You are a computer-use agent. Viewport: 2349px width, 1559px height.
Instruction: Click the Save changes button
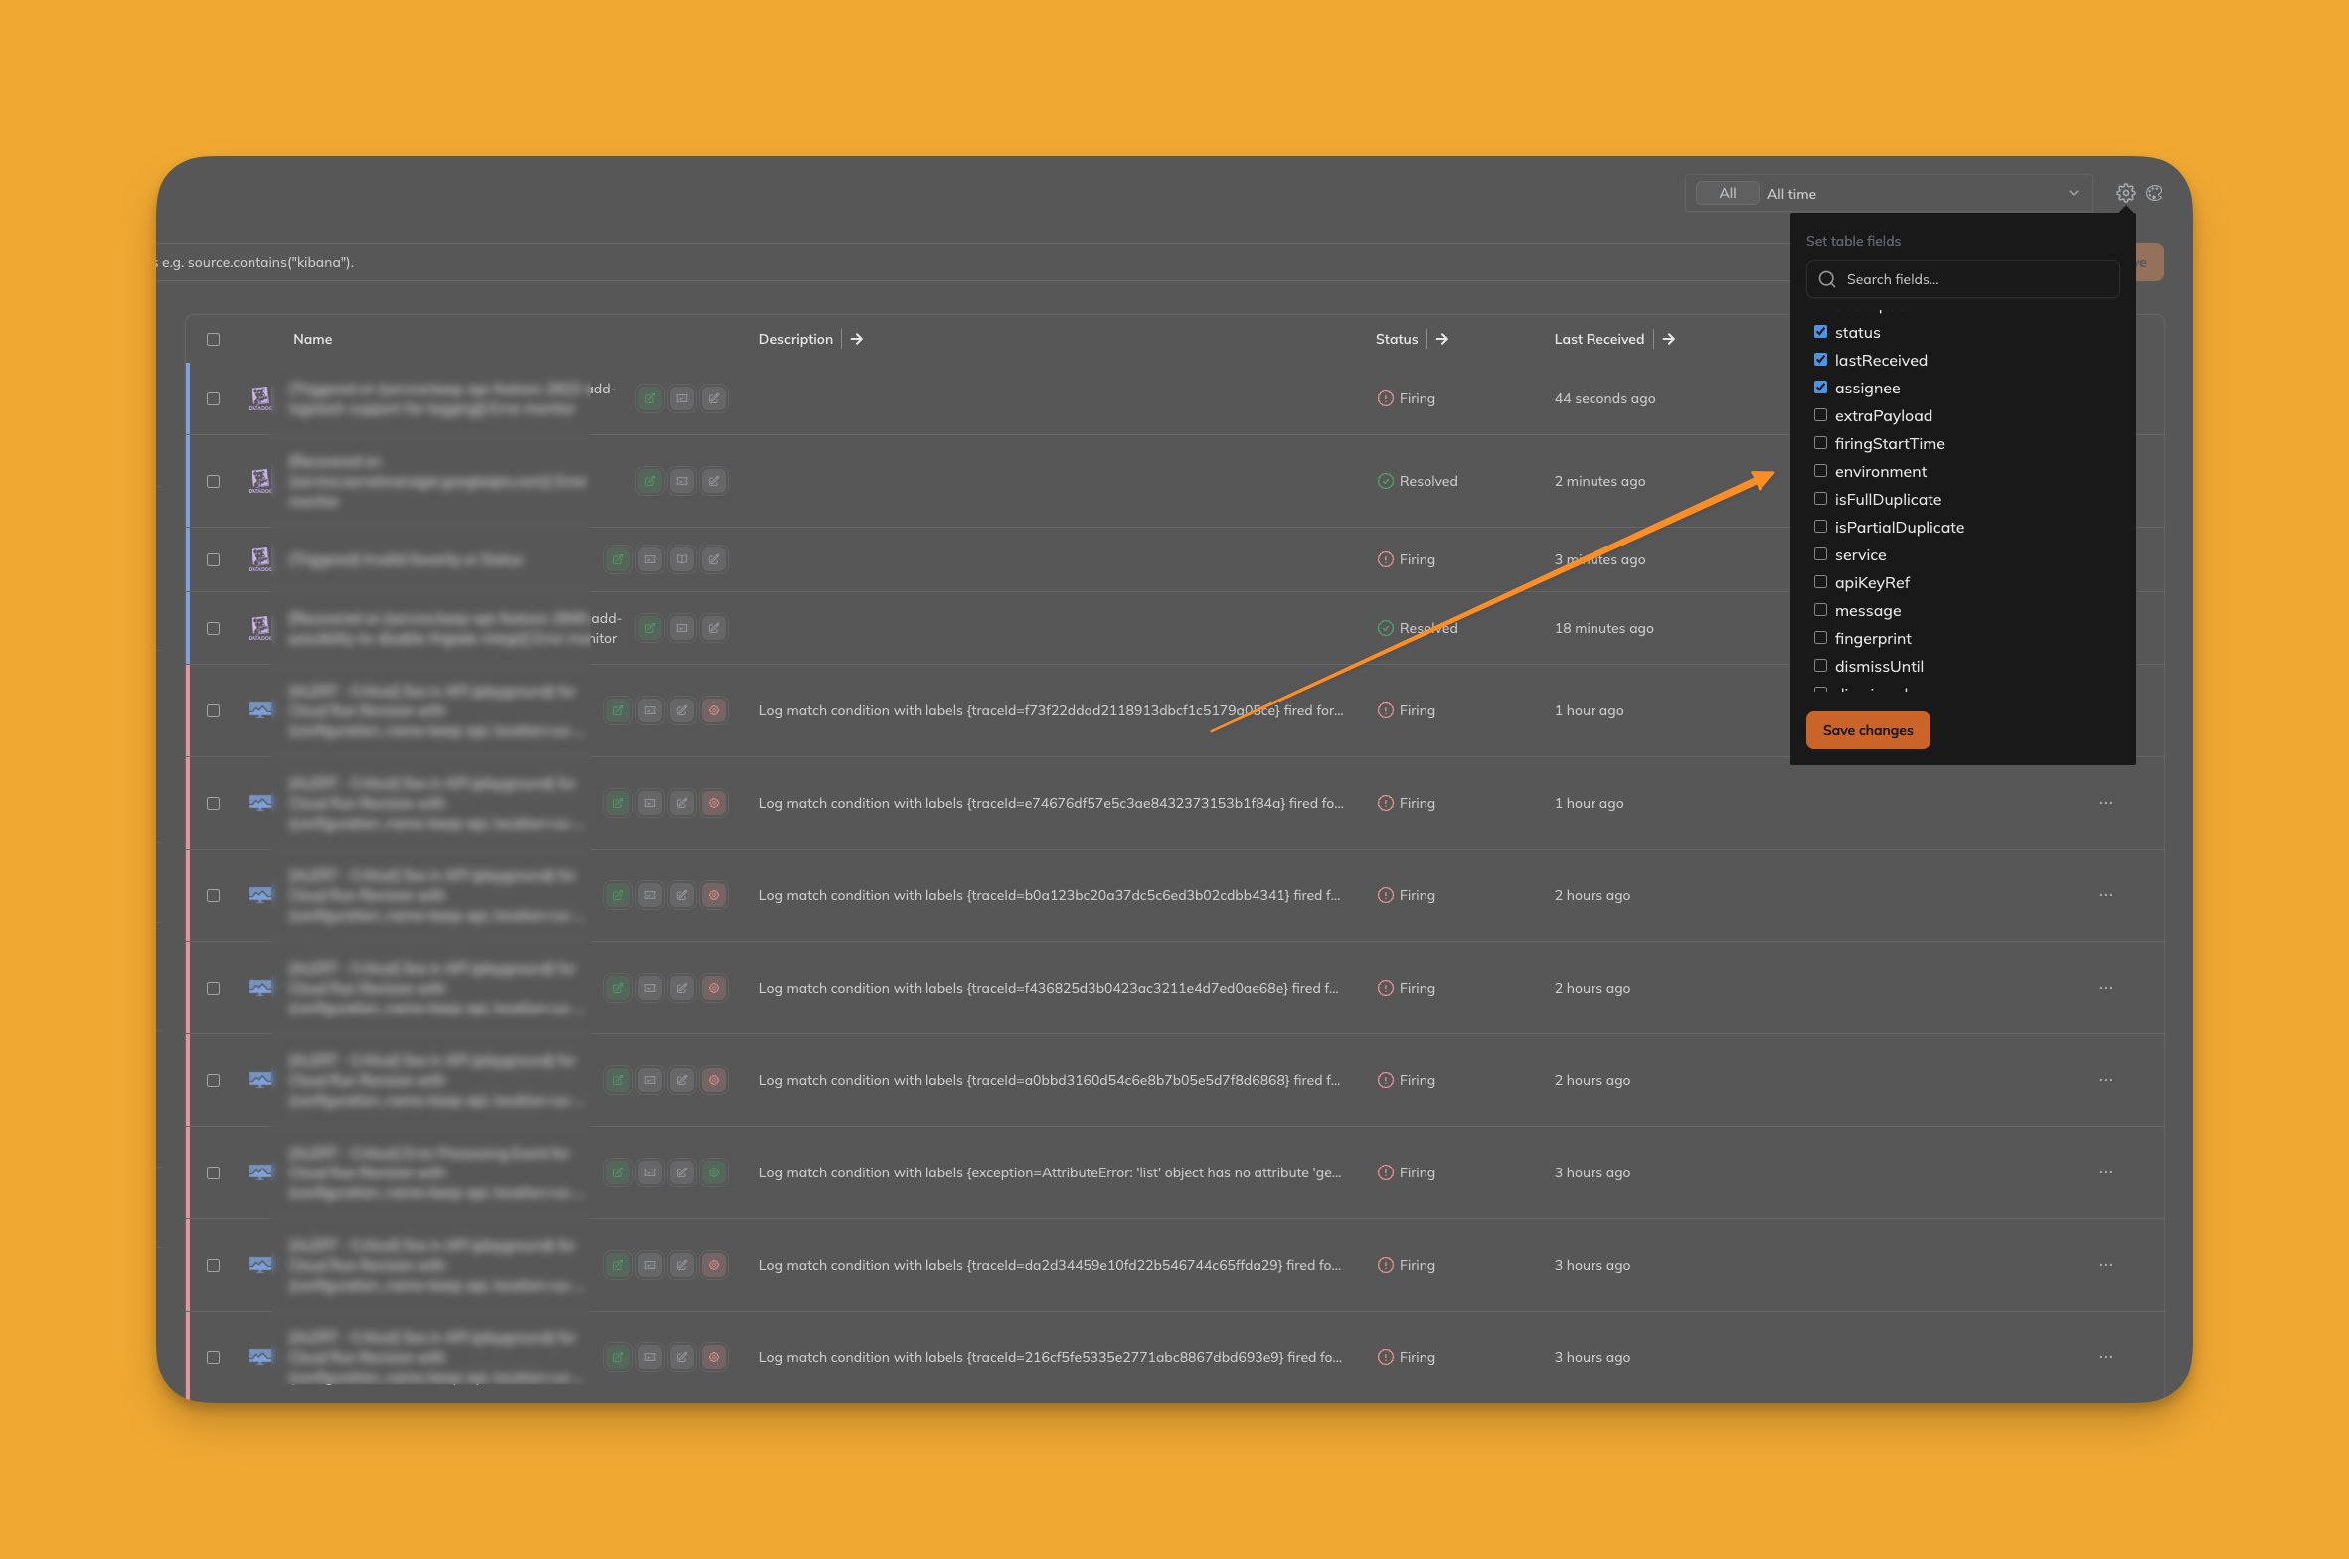tap(1867, 730)
